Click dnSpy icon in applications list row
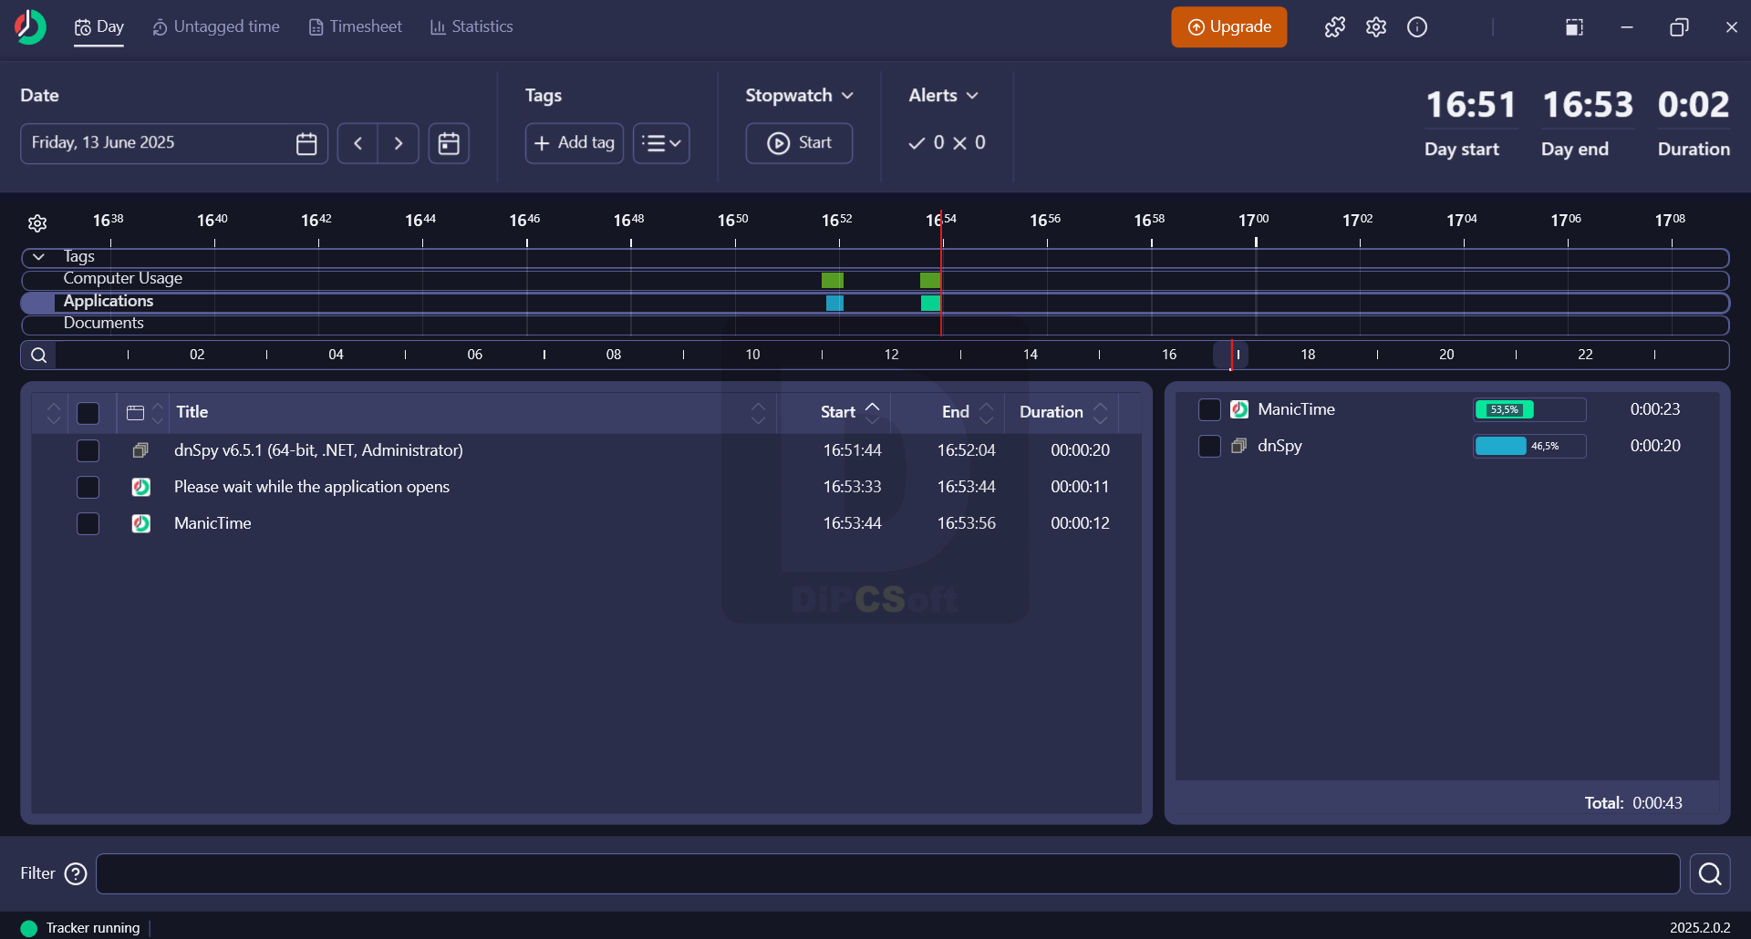Image resolution: width=1751 pixels, height=939 pixels. click(x=140, y=450)
